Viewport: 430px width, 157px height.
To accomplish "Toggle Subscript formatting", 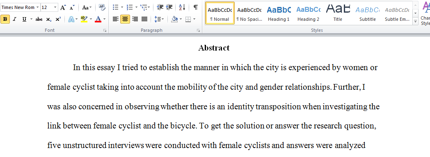I will [48, 19].
